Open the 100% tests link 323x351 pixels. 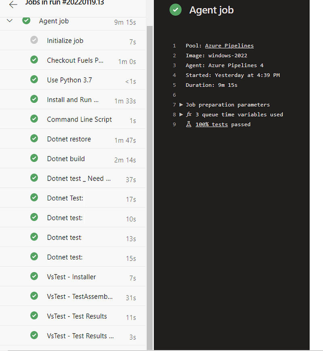tap(212, 124)
